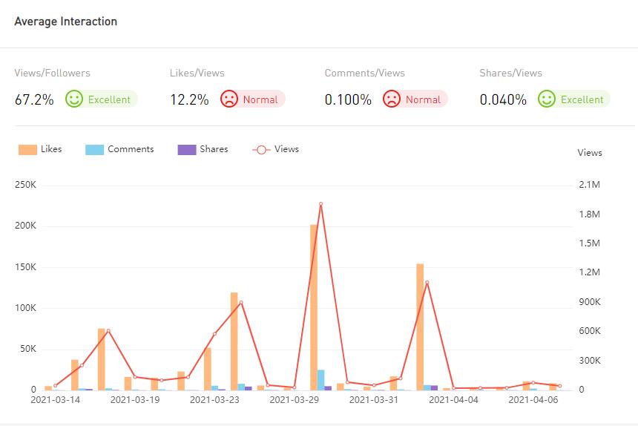Toggle the Likes series in the legend
This screenshot has height=426, width=638.
(x=51, y=149)
